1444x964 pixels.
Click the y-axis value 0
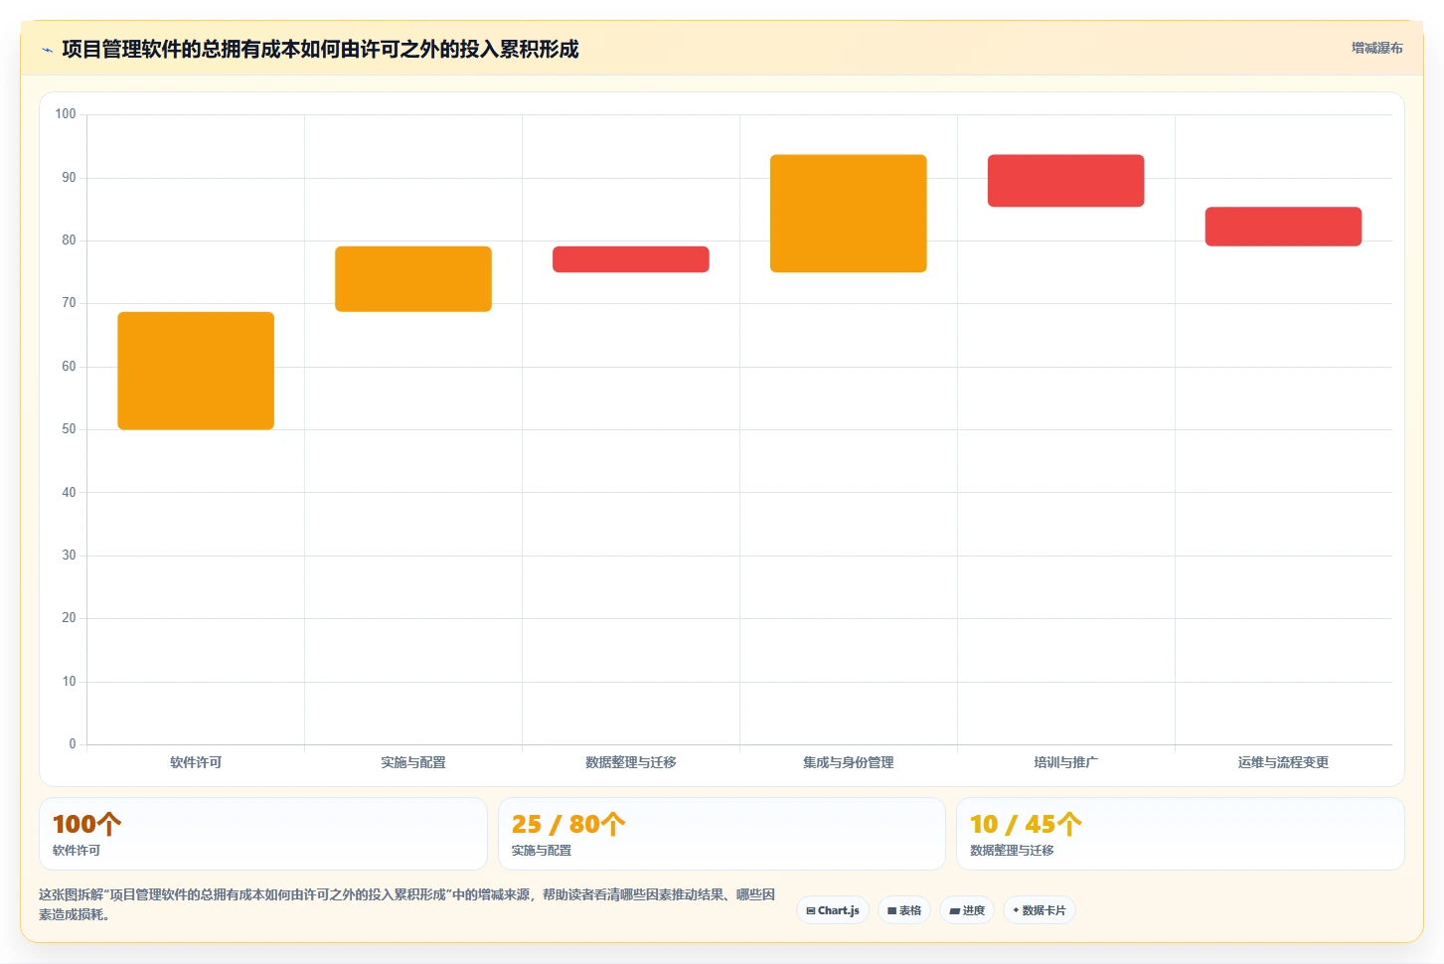pyautogui.click(x=73, y=743)
